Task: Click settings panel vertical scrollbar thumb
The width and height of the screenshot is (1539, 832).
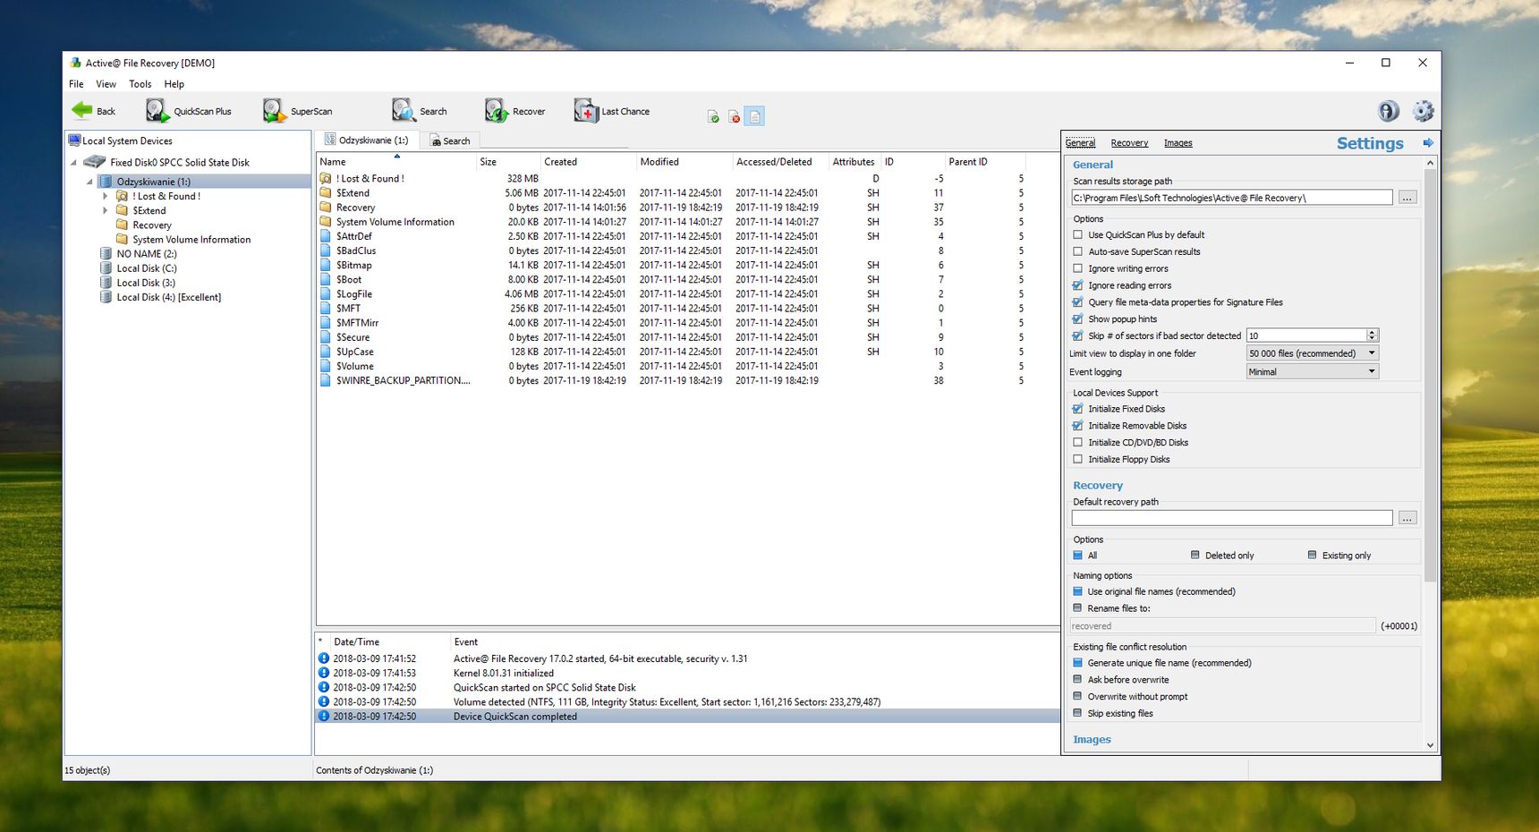Action: click(x=1430, y=376)
